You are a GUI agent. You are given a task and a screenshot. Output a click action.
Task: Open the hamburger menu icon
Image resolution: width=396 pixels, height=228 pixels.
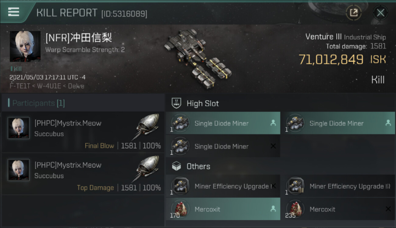pos(13,12)
